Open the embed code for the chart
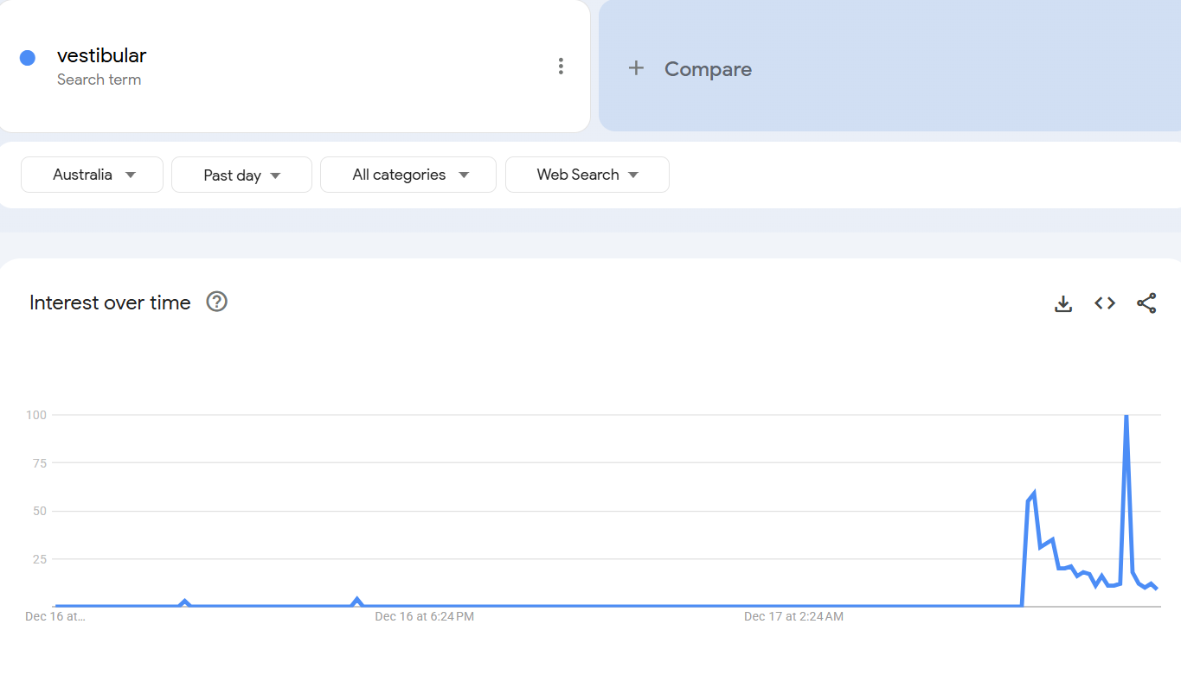This screenshot has width=1181, height=675. [1105, 303]
